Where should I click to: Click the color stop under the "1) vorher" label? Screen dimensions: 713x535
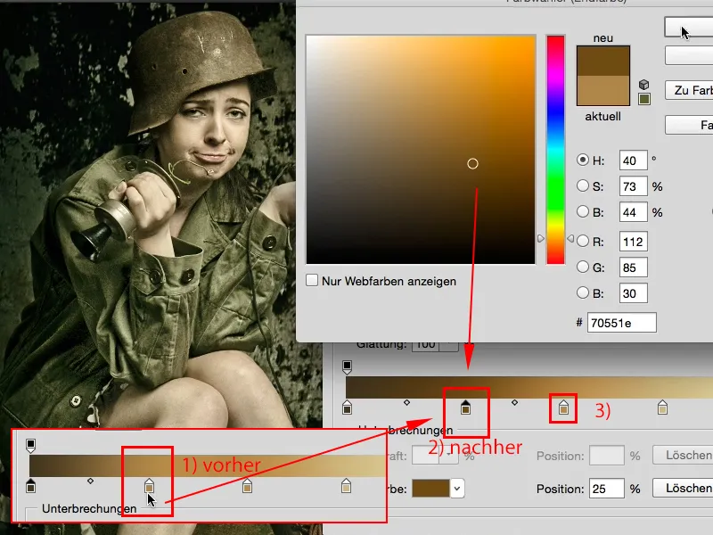149,487
